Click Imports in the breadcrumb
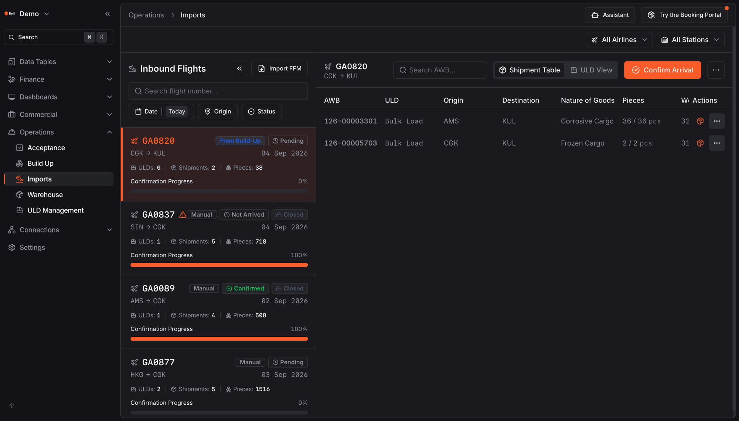 (x=193, y=15)
